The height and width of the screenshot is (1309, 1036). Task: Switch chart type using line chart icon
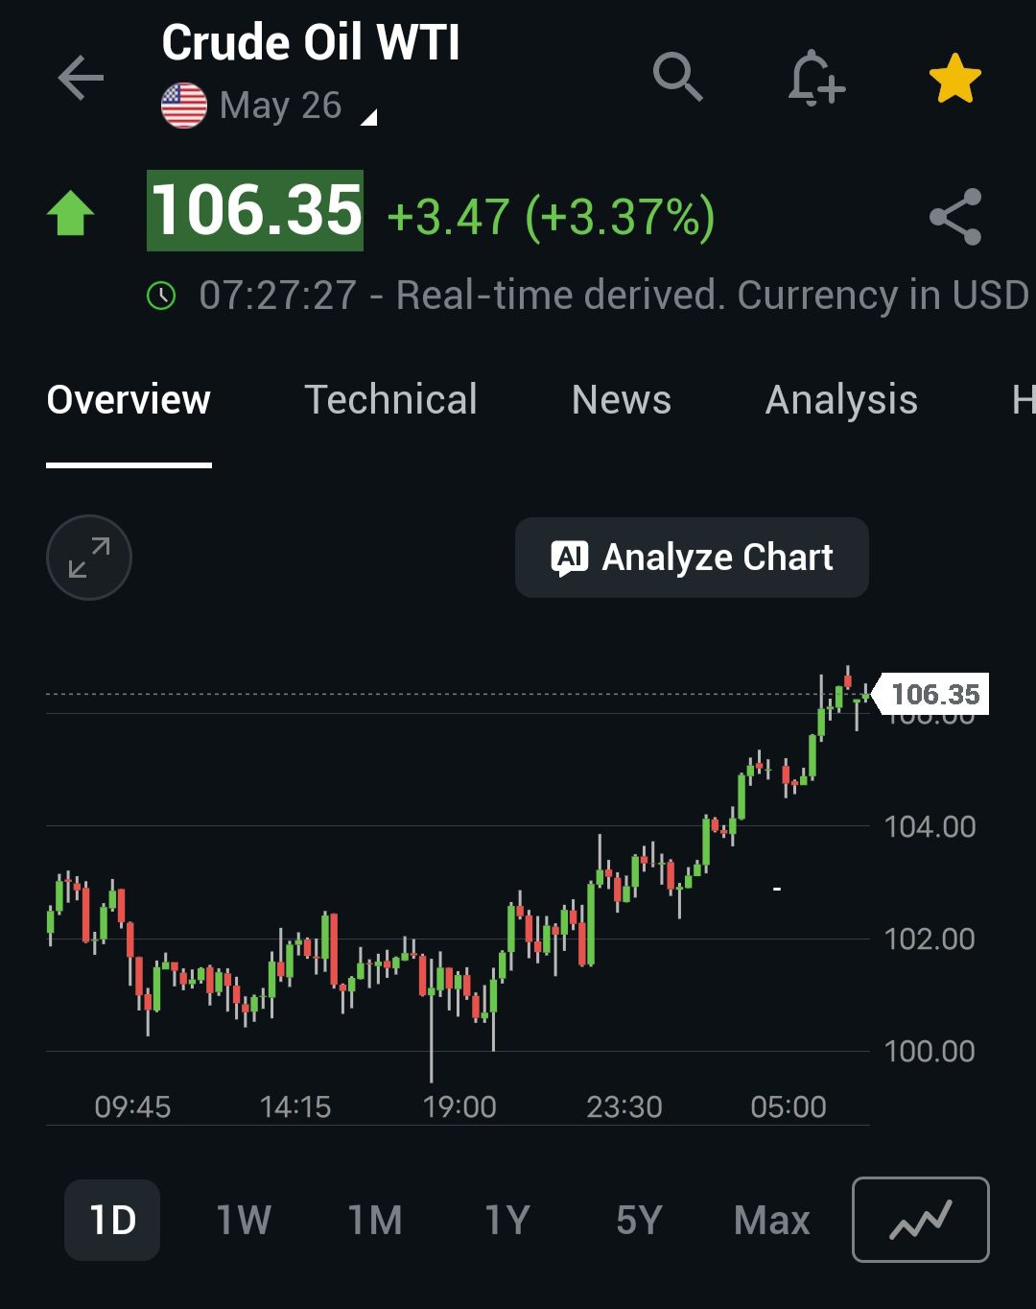click(920, 1219)
